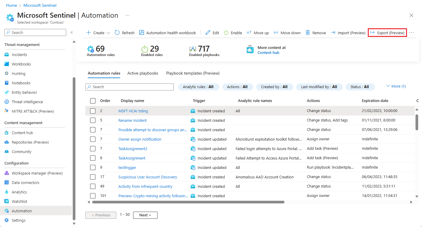Expand More (1) filters
Screen dimensions: 422x227
pos(396,86)
